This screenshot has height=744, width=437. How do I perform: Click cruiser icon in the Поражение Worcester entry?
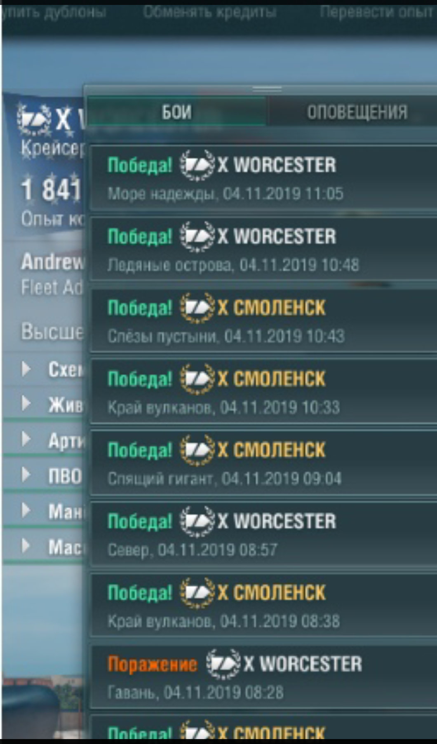point(223,664)
